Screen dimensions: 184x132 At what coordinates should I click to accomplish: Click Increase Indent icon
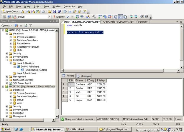(x=147, y=17)
